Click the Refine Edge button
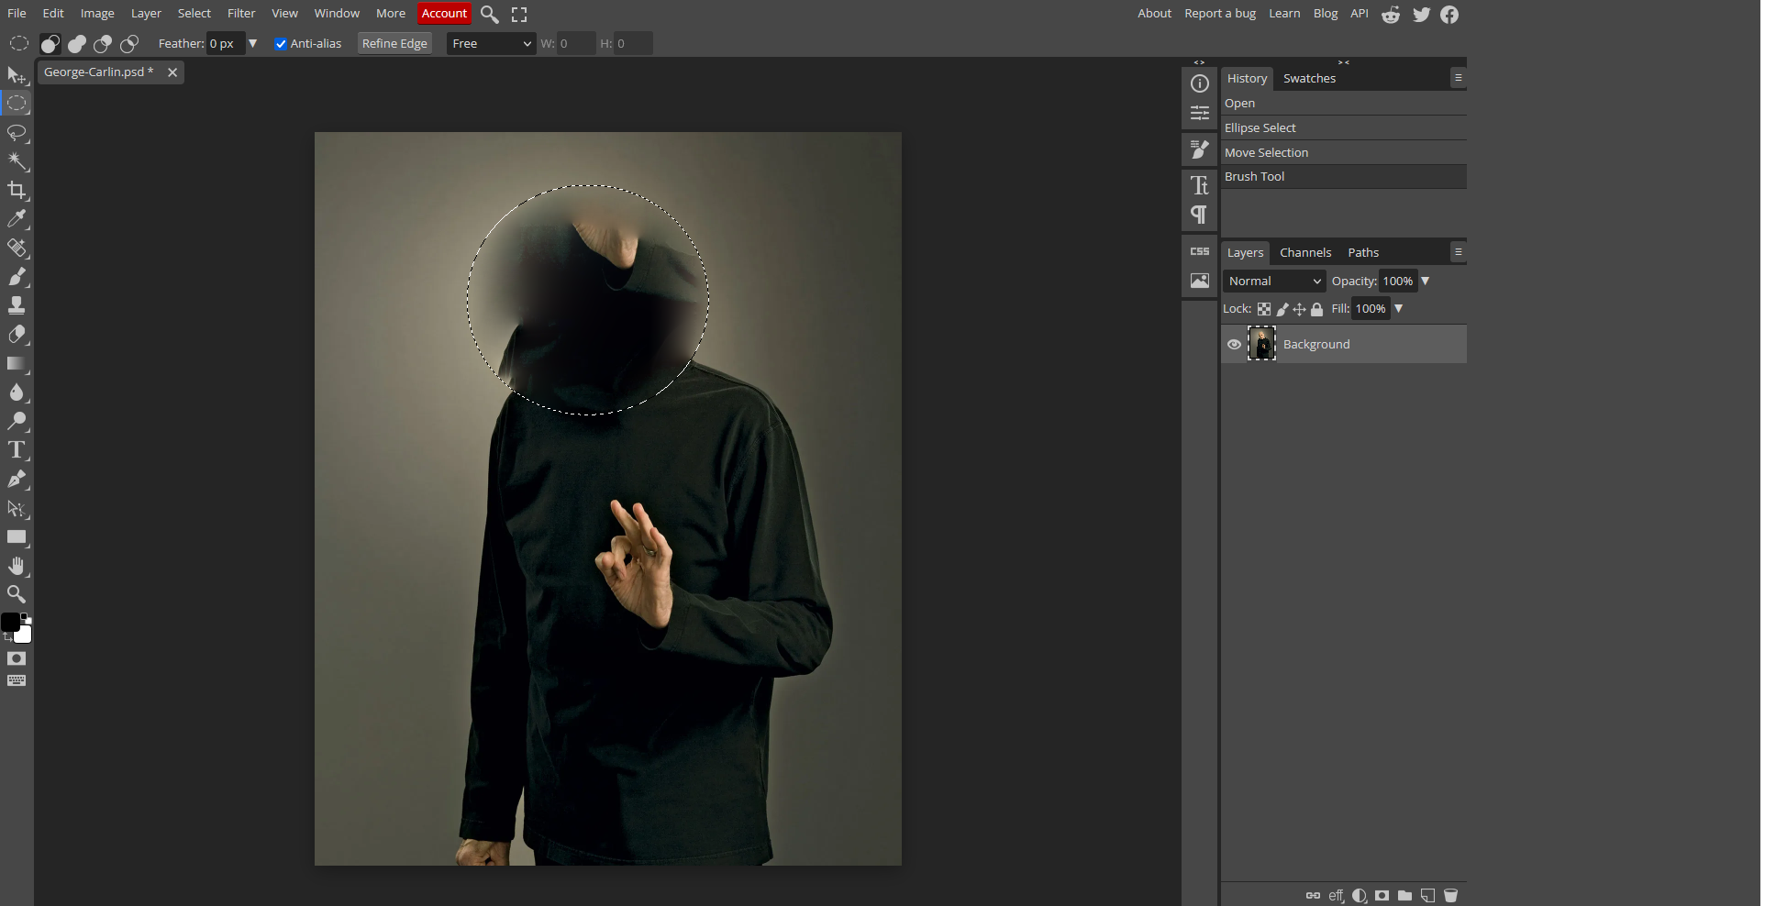Viewport: 1765px width, 906px height. (394, 43)
